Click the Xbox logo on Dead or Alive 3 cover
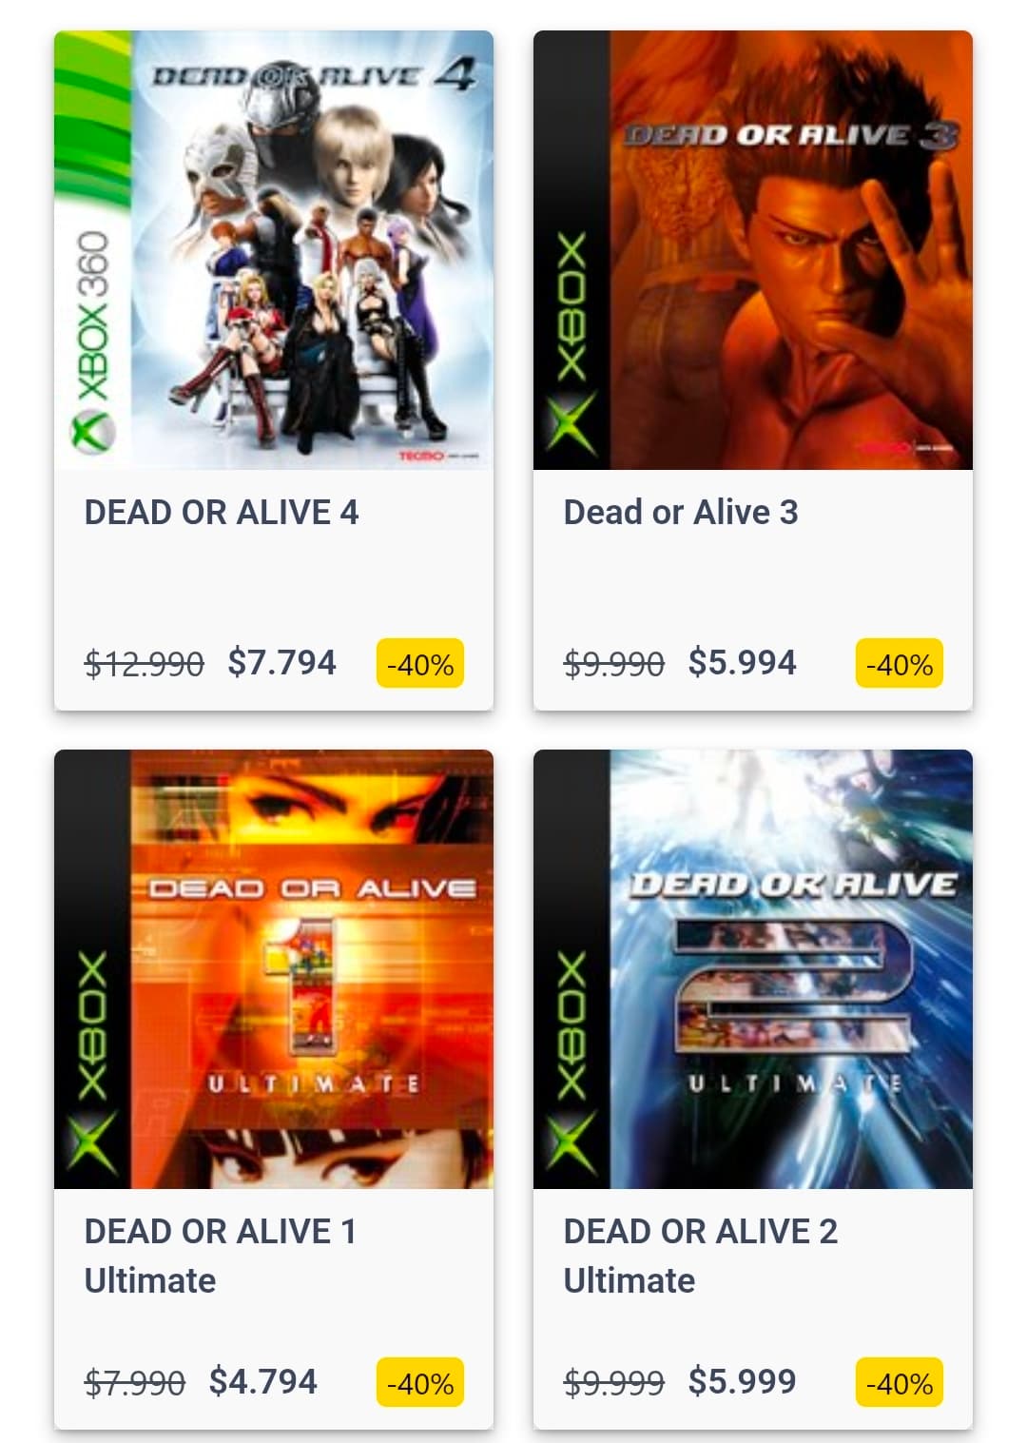The width and height of the screenshot is (1027, 1443). pos(572,343)
